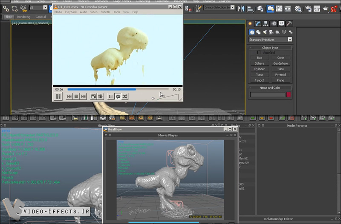This screenshot has height=224, width=341.
Task: Click the VLC volume slider
Action: click(x=168, y=97)
